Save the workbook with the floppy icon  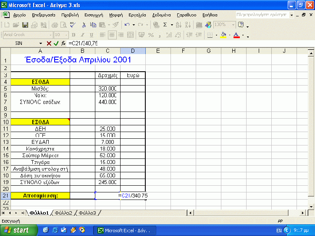pyautogui.click(x=25, y=25)
